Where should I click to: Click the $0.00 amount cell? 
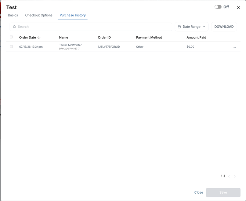pos(190,47)
